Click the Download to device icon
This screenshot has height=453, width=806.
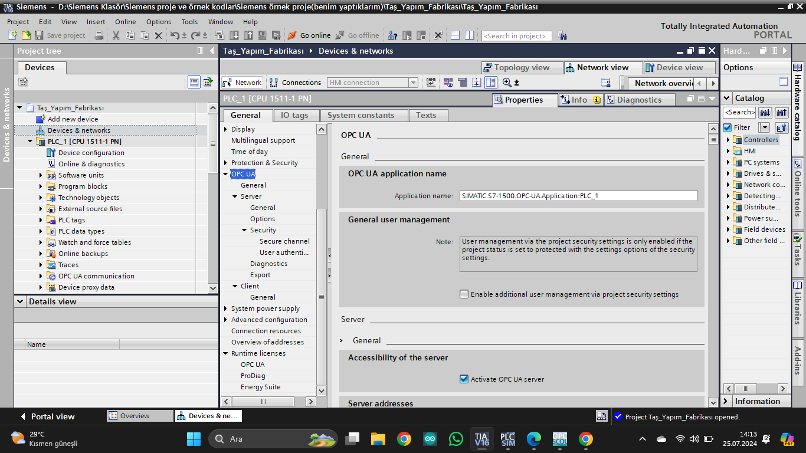point(234,35)
